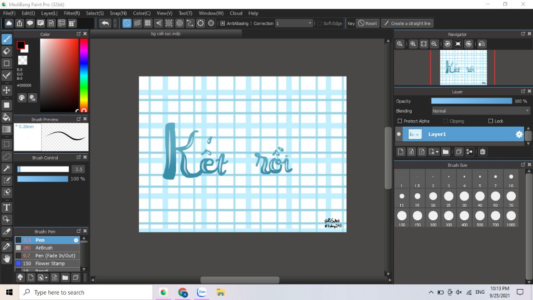Select Flower Stamp brush

47,264
